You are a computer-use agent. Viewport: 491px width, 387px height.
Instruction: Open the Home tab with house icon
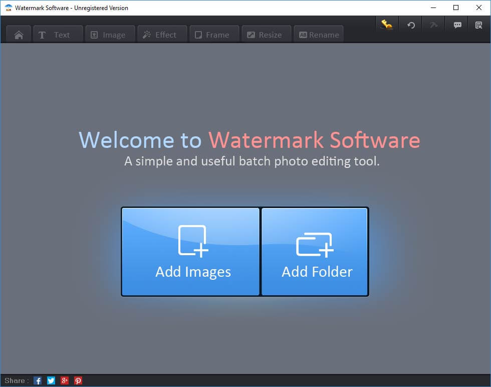point(19,35)
